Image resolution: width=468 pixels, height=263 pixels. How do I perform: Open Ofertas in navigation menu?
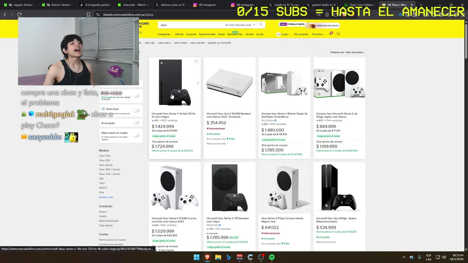179,34
